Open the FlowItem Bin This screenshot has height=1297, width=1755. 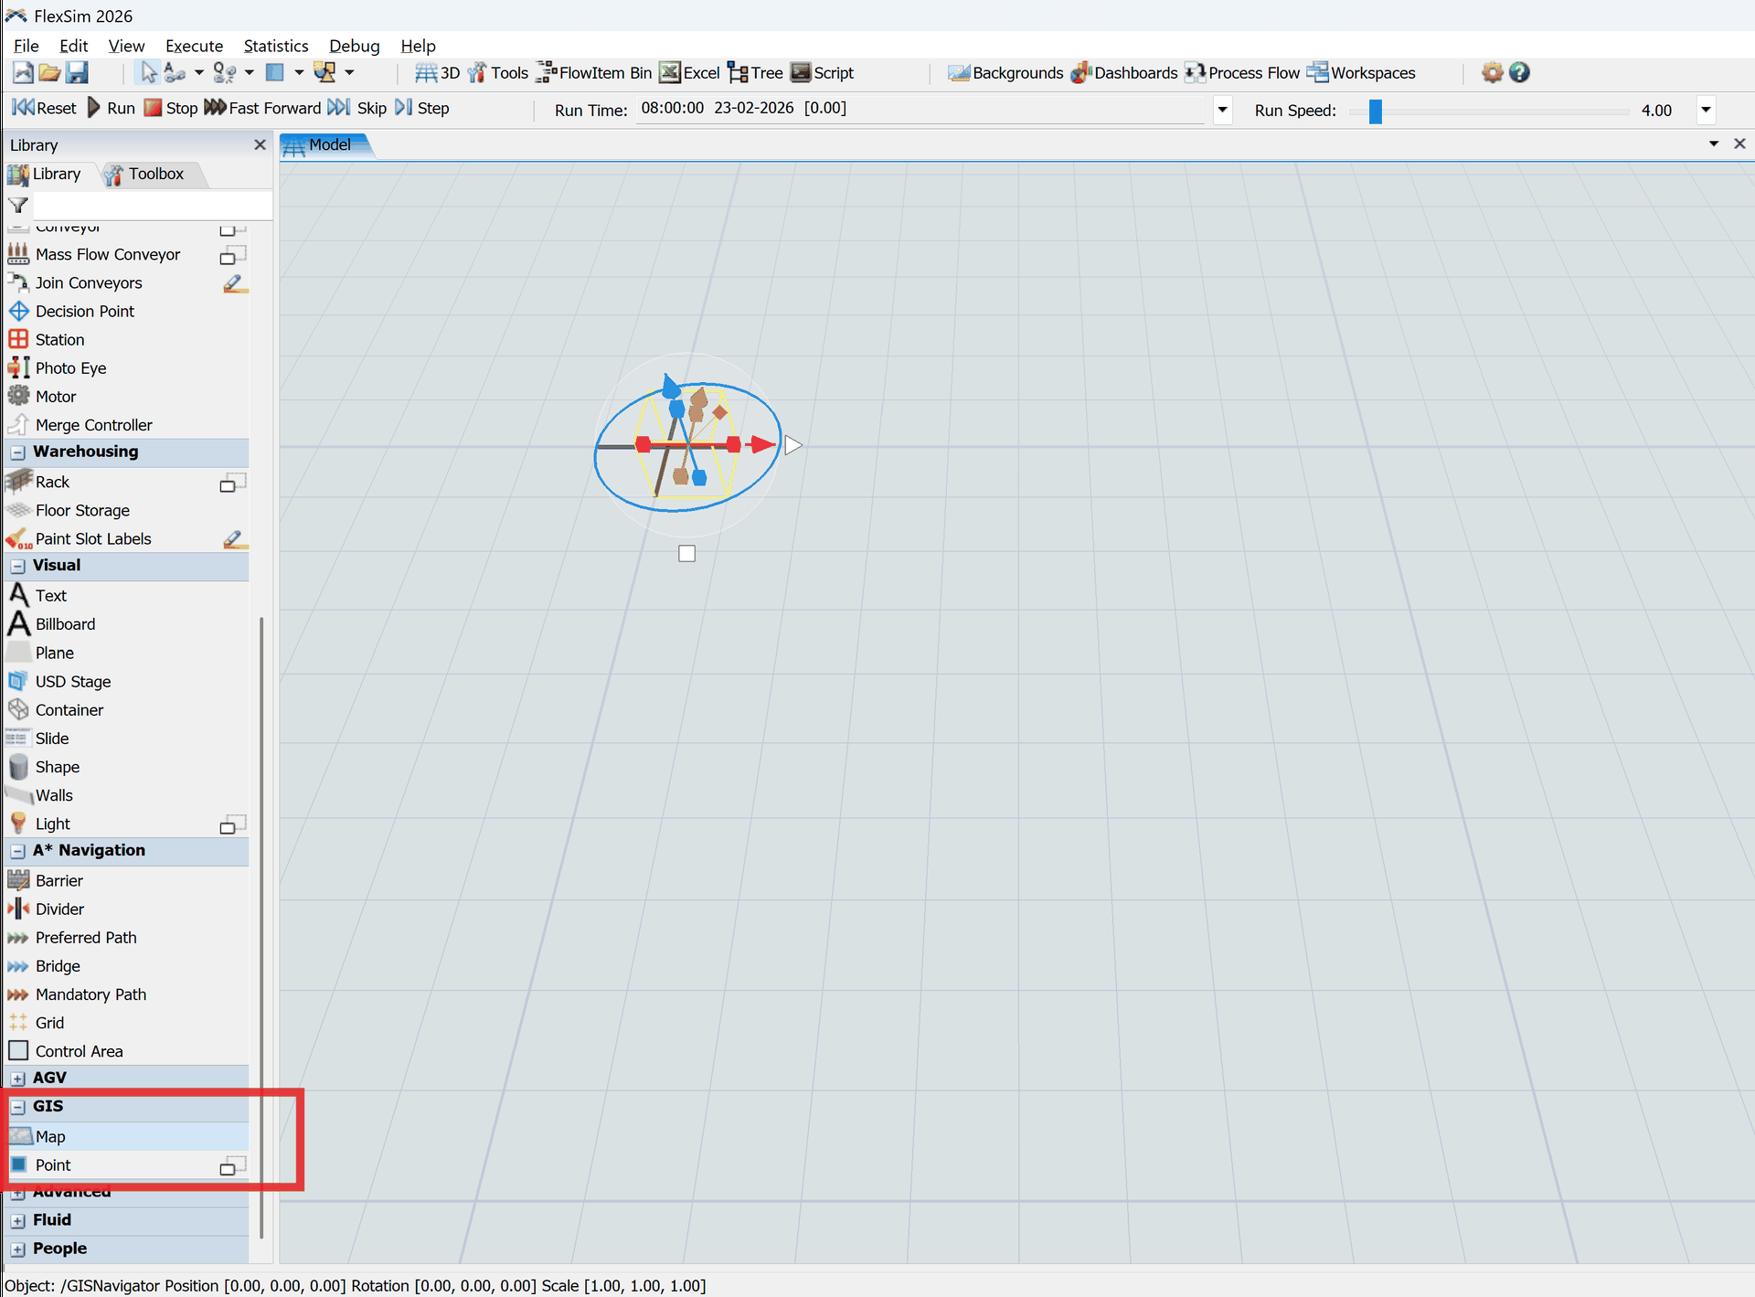point(594,72)
